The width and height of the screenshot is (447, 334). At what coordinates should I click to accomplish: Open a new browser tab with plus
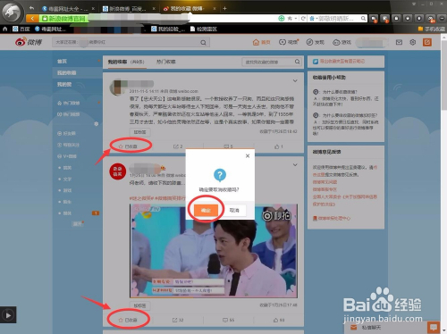[224, 8]
